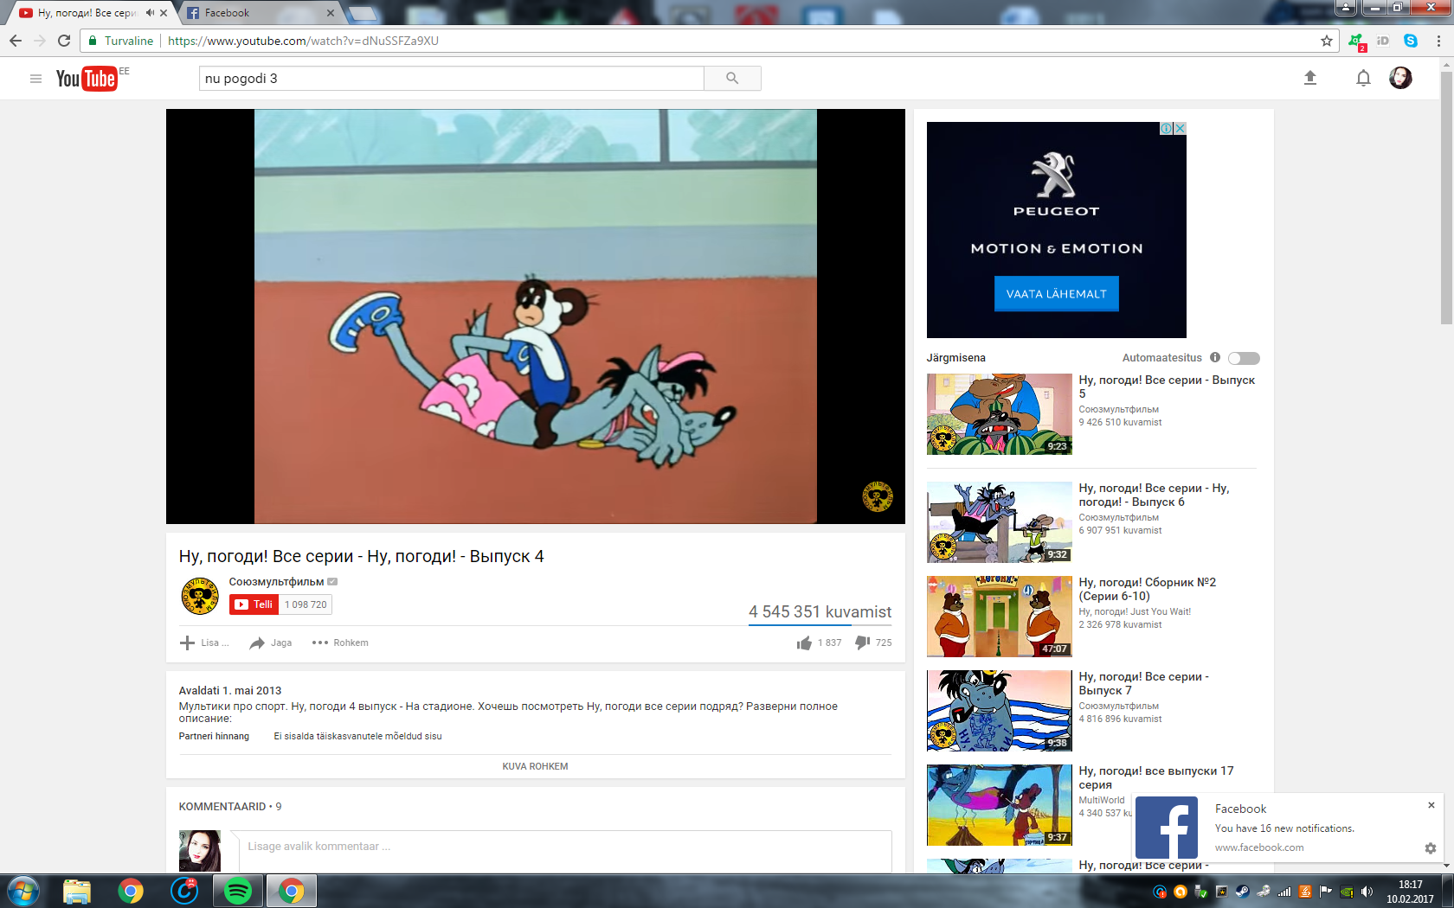Open the Facebook notification settings gear
Screen dimensions: 1454x908
pyautogui.click(x=1431, y=848)
